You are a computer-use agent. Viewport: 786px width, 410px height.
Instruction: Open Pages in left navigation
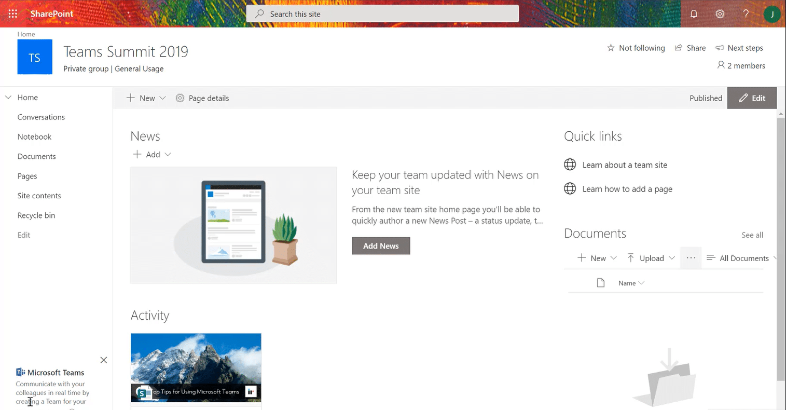pos(27,176)
